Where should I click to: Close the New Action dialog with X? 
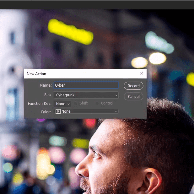coord(142,73)
